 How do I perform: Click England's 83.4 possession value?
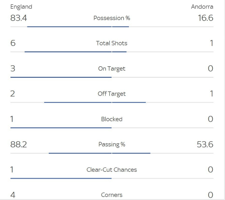[19, 18]
